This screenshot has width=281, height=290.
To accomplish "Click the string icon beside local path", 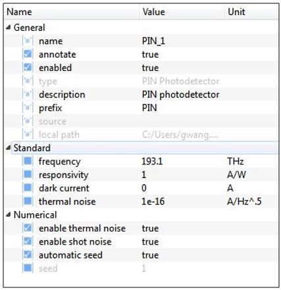I will [x=28, y=135].
